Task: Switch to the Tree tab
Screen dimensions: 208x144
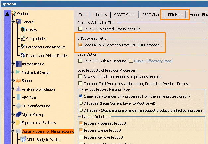Action: tap(83, 15)
